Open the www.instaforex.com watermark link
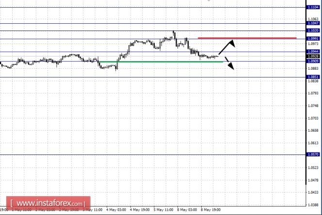 pyautogui.click(x=48, y=203)
